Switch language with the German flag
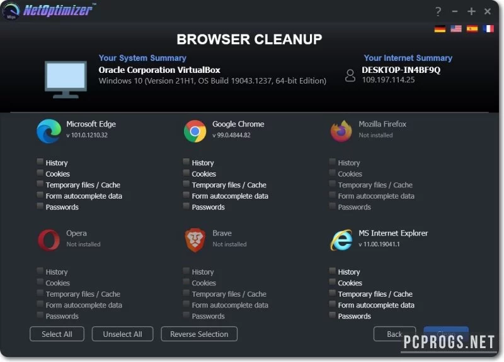Image resolution: width=504 pixels, height=362 pixels. coord(440,29)
